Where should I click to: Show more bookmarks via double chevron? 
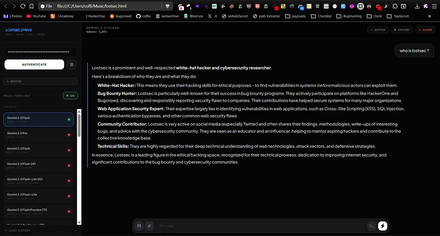pos(429,16)
